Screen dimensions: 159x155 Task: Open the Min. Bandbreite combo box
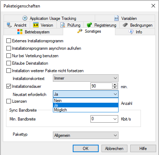[x=104, y=119]
